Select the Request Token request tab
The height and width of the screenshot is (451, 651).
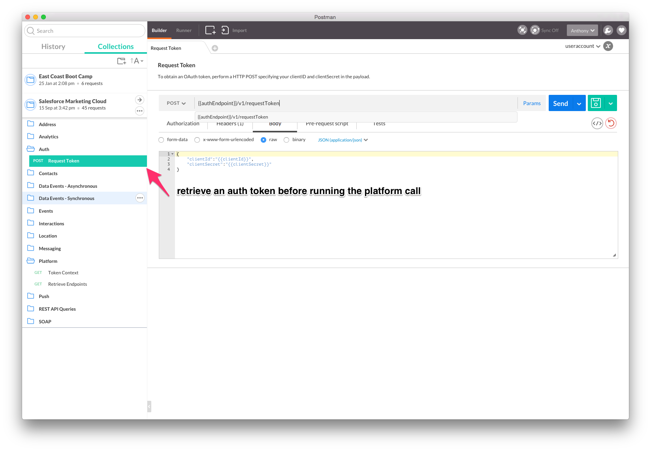(x=166, y=48)
